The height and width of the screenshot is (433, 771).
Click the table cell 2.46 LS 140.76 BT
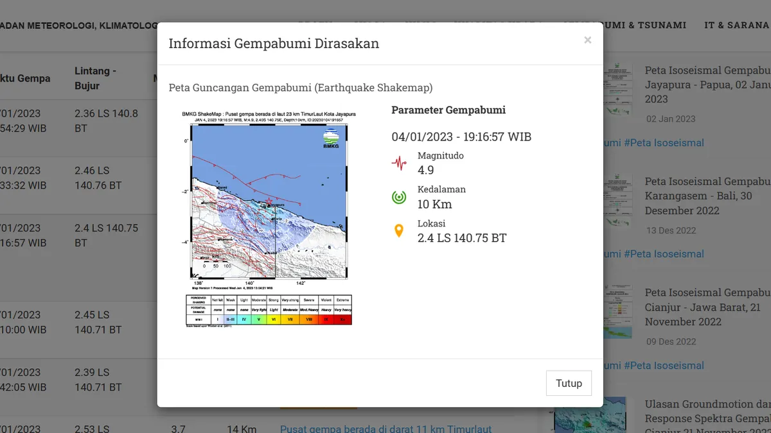[98, 178]
